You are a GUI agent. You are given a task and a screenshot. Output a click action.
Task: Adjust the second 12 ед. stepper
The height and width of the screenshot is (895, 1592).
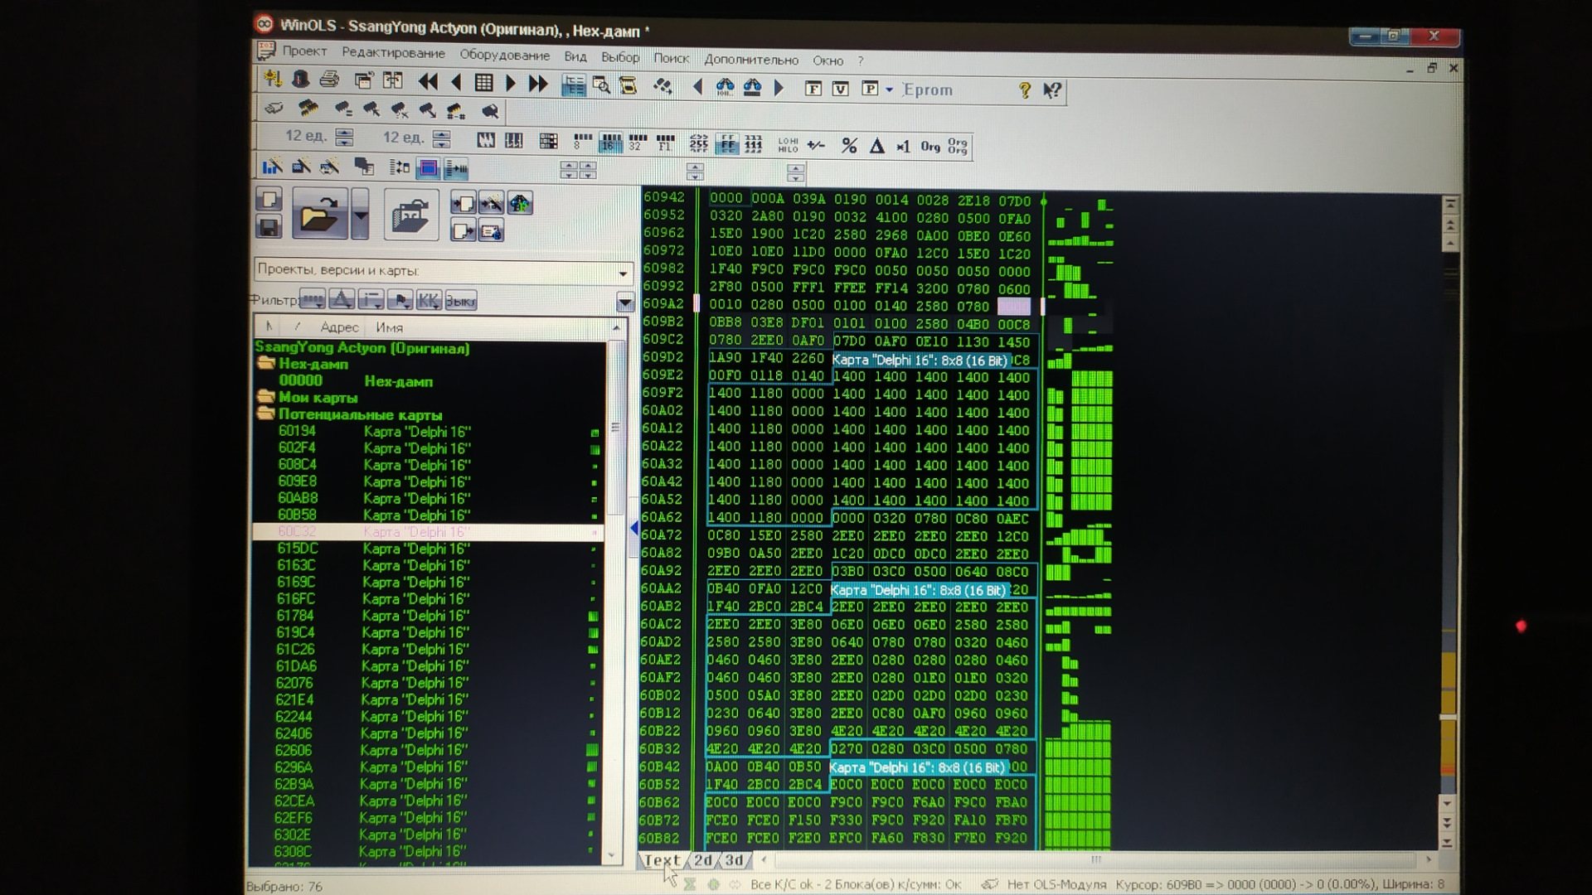coord(442,139)
